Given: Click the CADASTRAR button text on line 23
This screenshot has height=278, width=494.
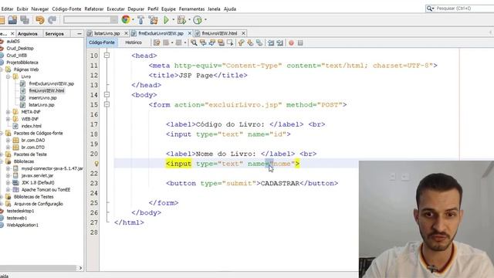Looking at the screenshot, I should [x=280, y=183].
